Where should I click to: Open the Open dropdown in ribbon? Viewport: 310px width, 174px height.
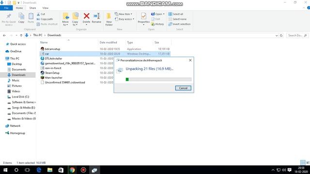158,14
